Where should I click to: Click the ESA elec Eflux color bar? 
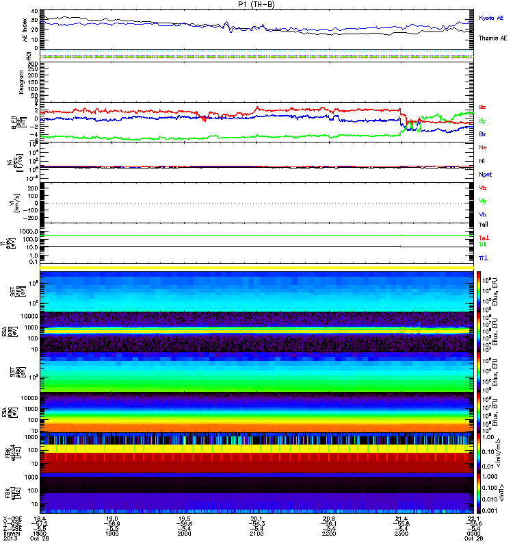tap(479, 412)
